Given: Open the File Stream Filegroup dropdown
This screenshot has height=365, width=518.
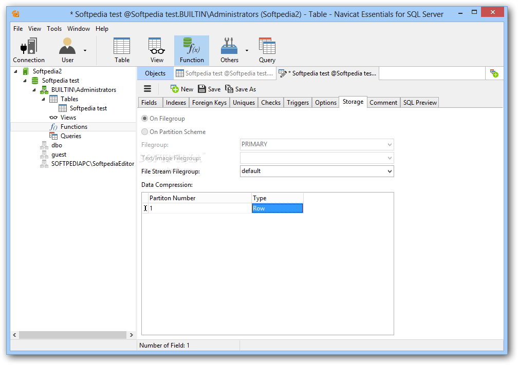Looking at the screenshot, I should click(x=317, y=171).
